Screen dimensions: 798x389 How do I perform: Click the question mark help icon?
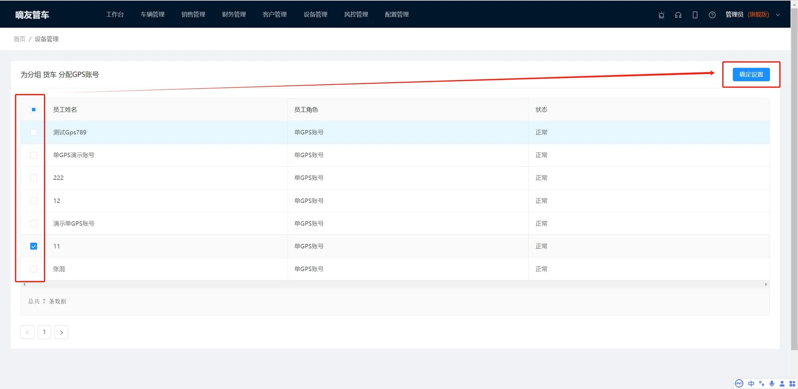tap(712, 15)
